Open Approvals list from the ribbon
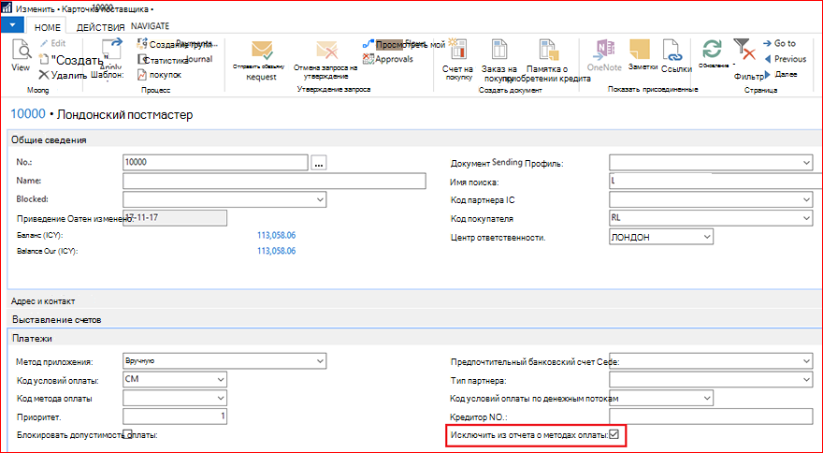Screen dimensions: 823x453 point(388,59)
